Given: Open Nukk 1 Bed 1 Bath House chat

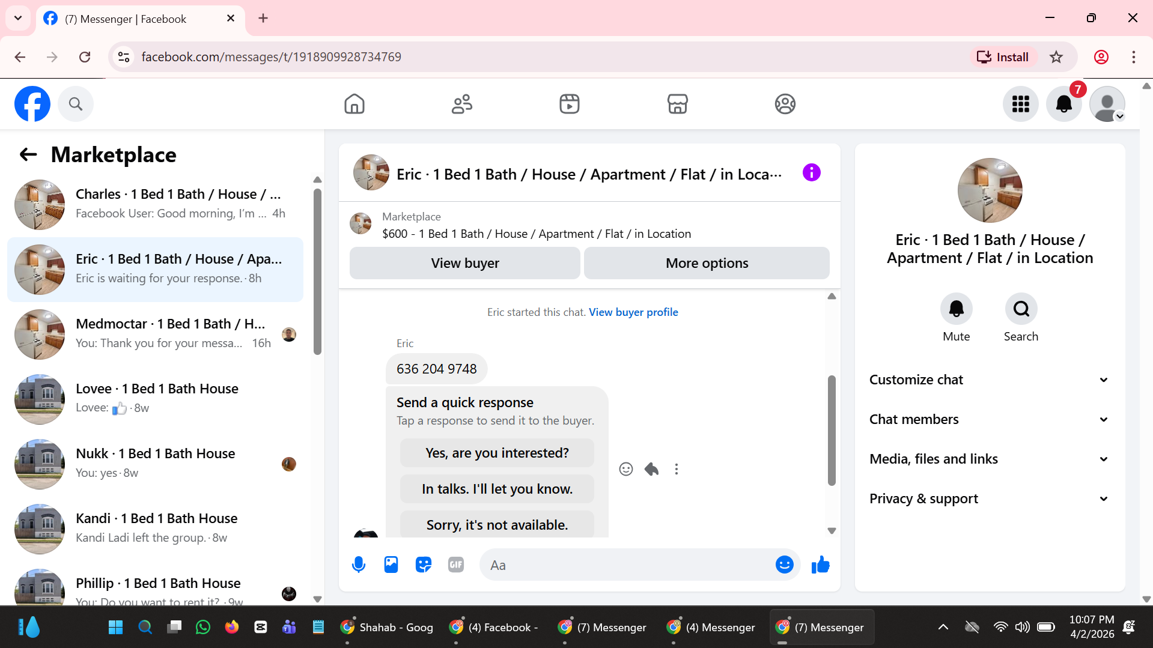Looking at the screenshot, I should coord(155,464).
